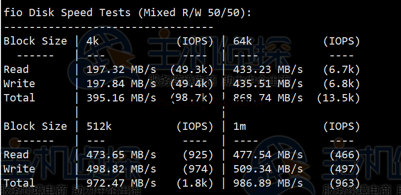Select the 1m total IOPS value 963
Viewport: 401px width, 195px height.
[345, 183]
